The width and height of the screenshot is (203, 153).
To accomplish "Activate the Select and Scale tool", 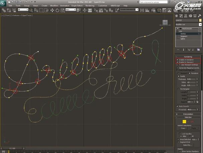I will point(62,10).
